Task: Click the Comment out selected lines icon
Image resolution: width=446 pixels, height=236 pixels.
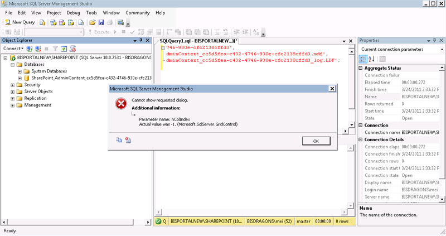Action: (x=217, y=32)
